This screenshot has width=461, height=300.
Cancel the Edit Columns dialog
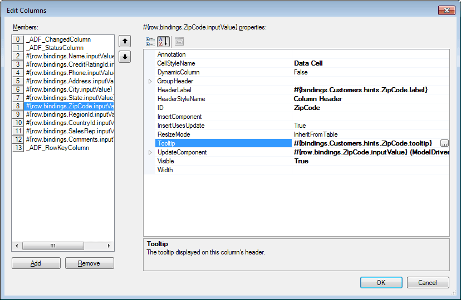428,282
